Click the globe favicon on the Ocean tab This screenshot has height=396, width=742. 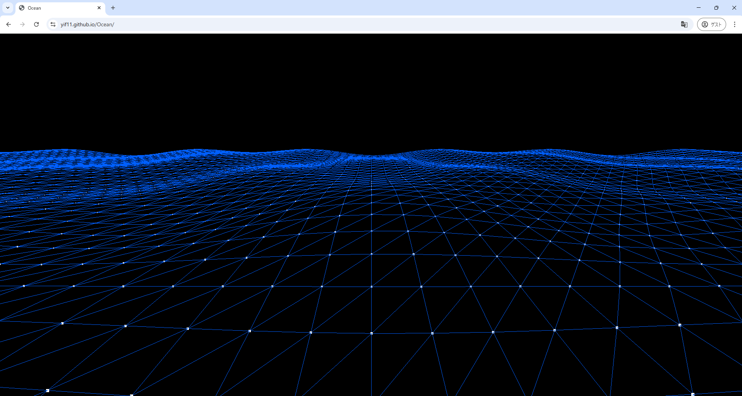[22, 8]
